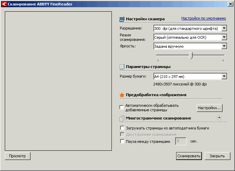The height and width of the screenshot is (171, 235).
Task: Enable pause between pages checkbox
Action: click(x=122, y=141)
